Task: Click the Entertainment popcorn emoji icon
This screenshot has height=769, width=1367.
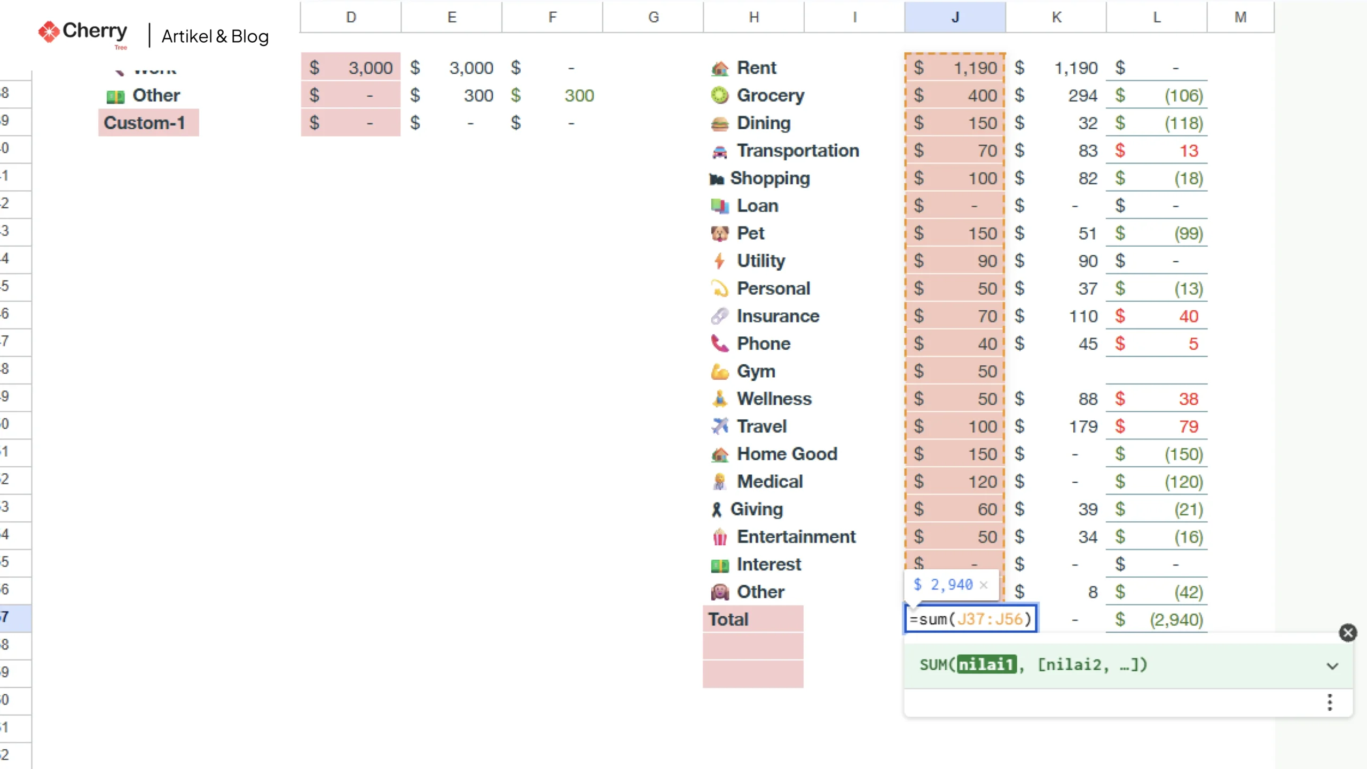Action: tap(720, 537)
